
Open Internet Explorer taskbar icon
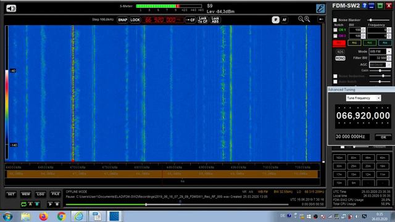pyautogui.click(x=79, y=216)
